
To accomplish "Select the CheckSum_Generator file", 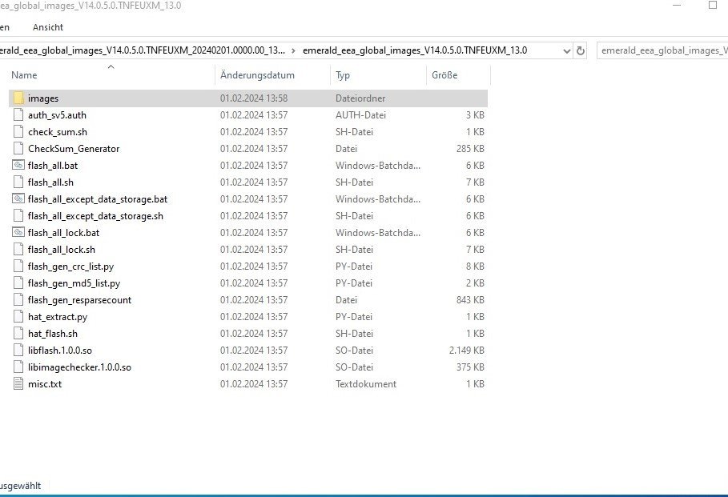I will coord(74,149).
